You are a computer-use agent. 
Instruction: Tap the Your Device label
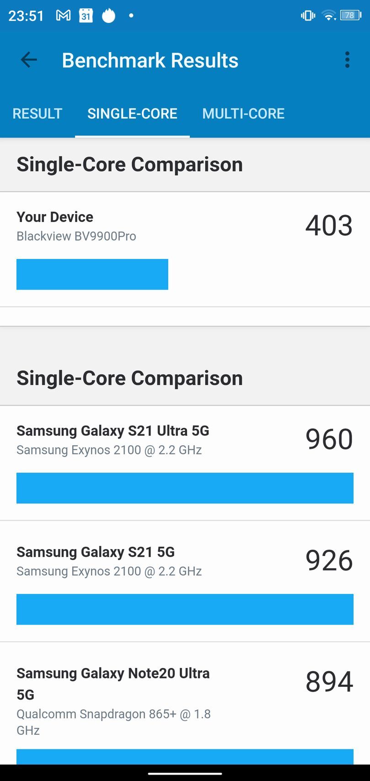click(x=55, y=217)
